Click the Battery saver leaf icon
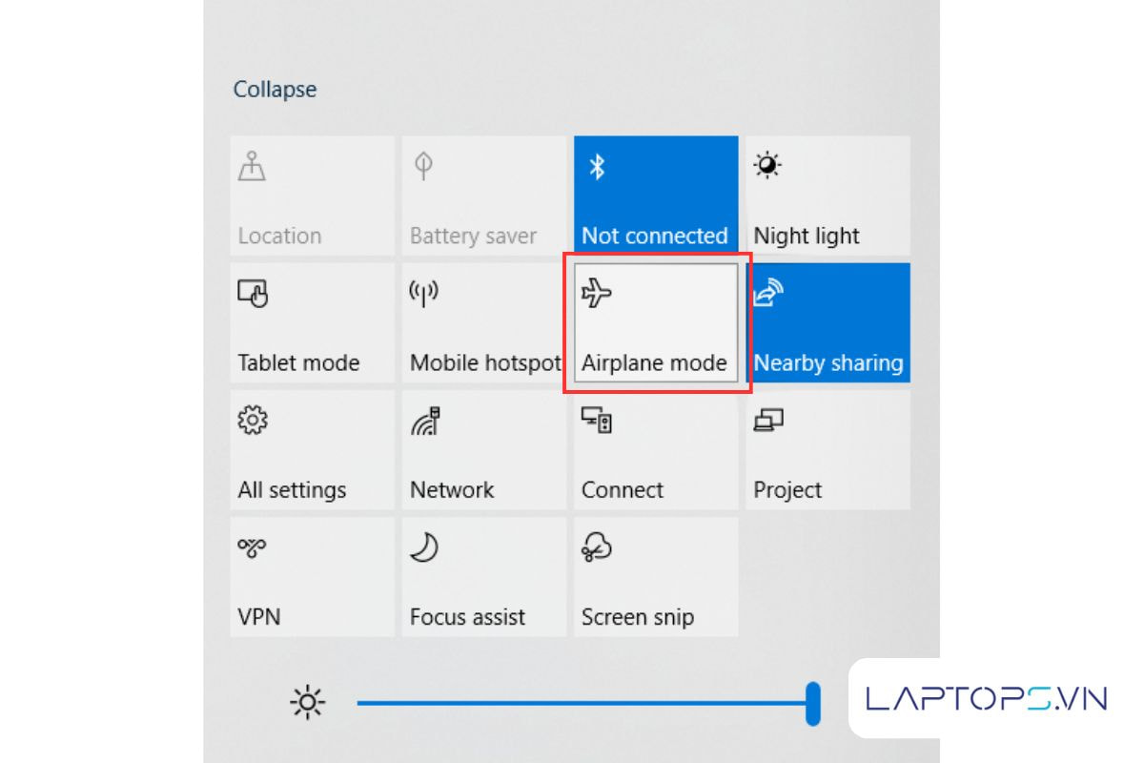This screenshot has height=763, width=1144. pyautogui.click(x=424, y=167)
